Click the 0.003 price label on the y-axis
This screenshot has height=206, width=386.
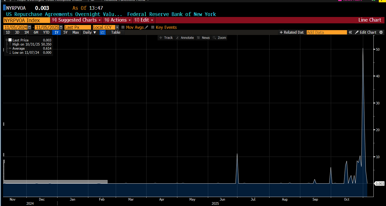coord(379,184)
